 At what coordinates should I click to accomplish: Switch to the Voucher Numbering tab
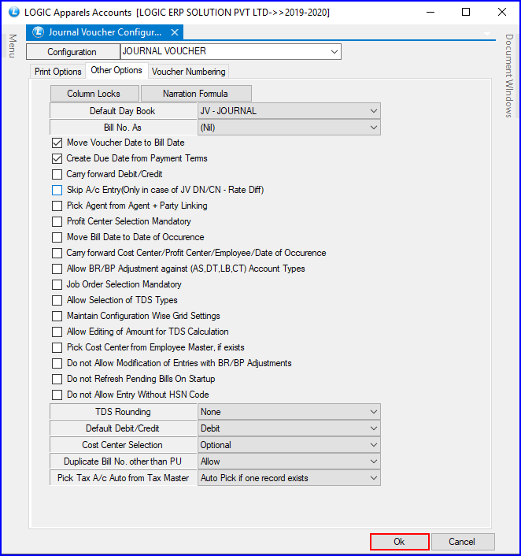pyautogui.click(x=188, y=72)
